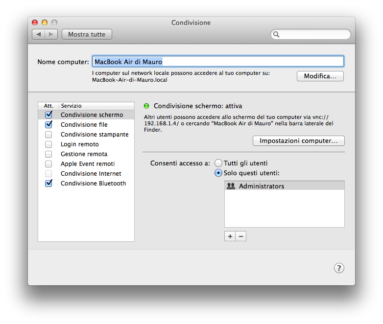Uncheck Condivisione schermo
The width and height of the screenshot is (383, 324).
pyautogui.click(x=48, y=115)
